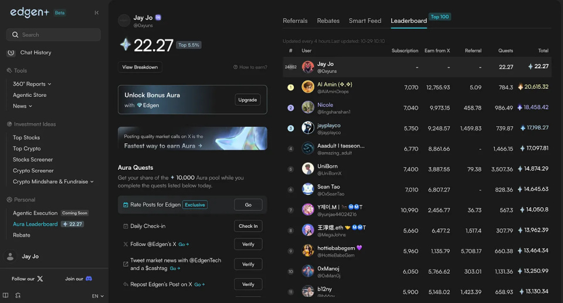Click the Earn from X column header

[437, 51]
